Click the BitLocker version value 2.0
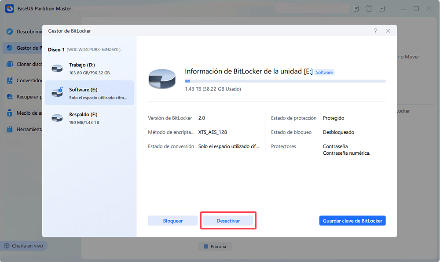440x262 pixels. coord(202,118)
